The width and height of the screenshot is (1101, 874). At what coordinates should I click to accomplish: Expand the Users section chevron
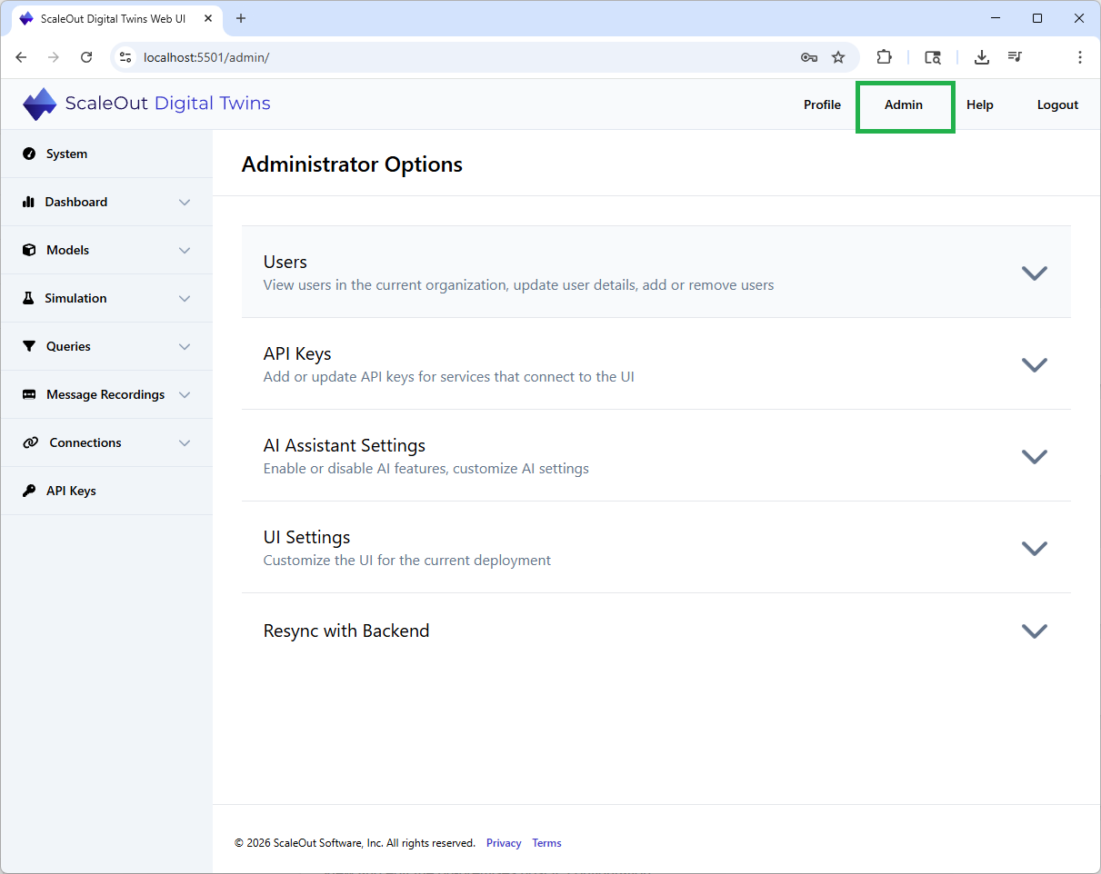pos(1035,273)
